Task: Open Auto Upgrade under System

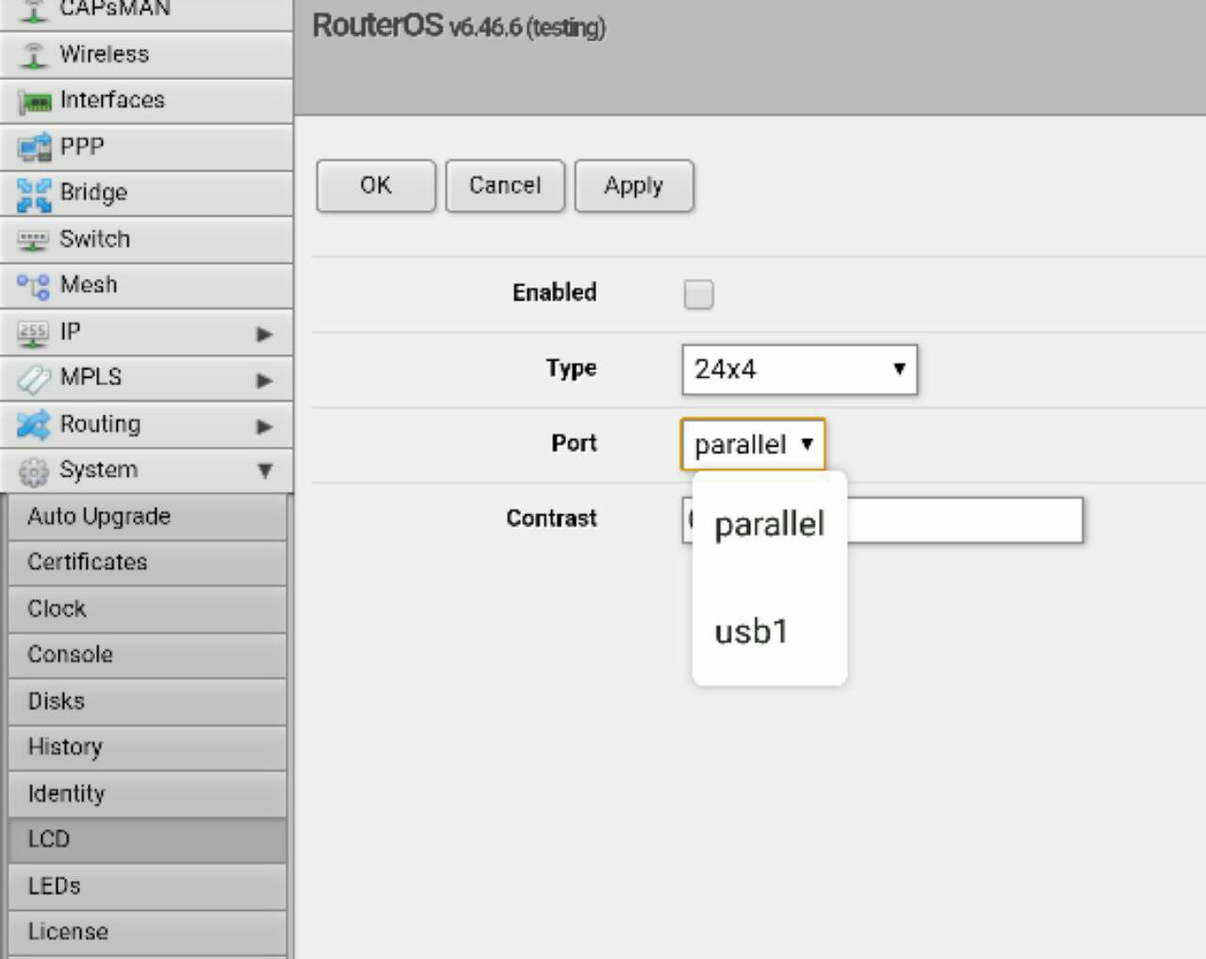Action: pyautogui.click(x=147, y=516)
